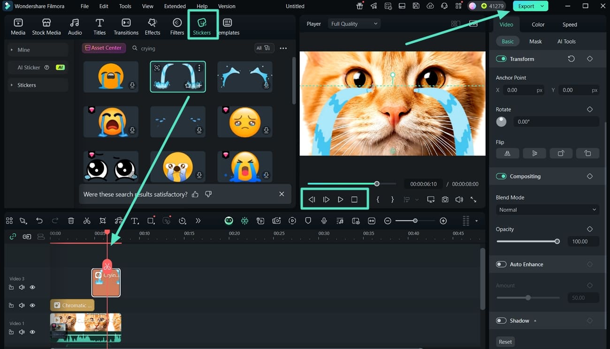Expand the player to fullscreen

(473, 200)
